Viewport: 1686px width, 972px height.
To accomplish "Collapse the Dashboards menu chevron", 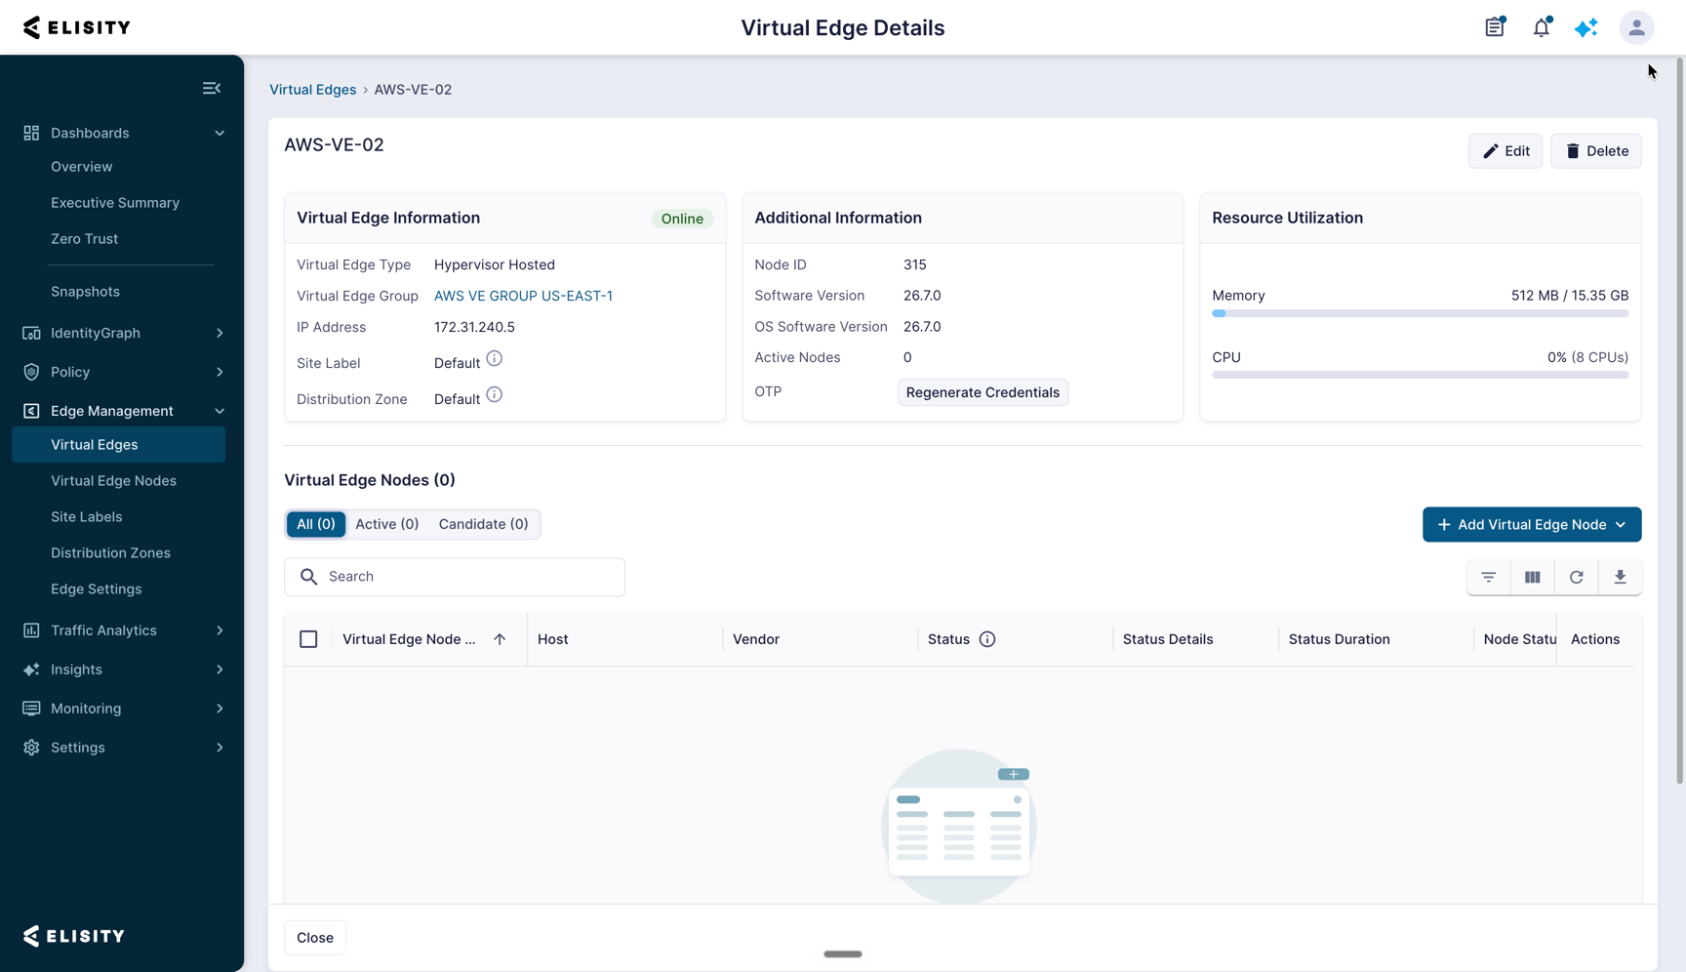I will 220,133.
